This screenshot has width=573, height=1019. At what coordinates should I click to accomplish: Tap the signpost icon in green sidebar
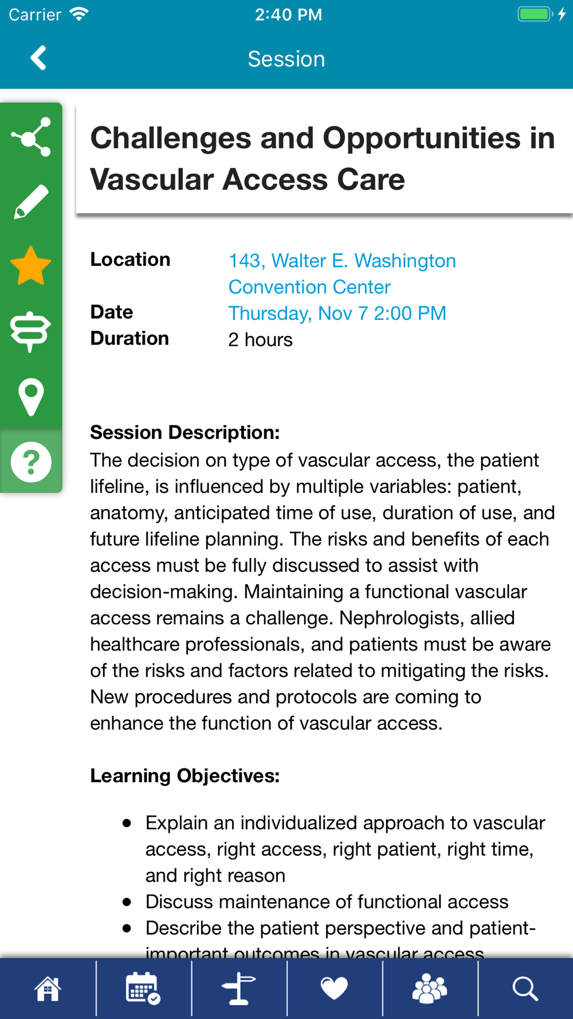tap(32, 331)
